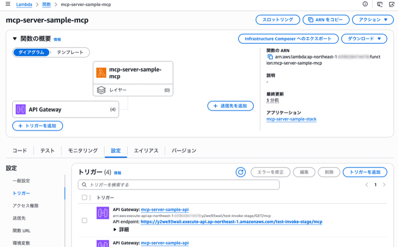Click the search magnifier in trigger search
398x247 pixels.
(x=84, y=185)
